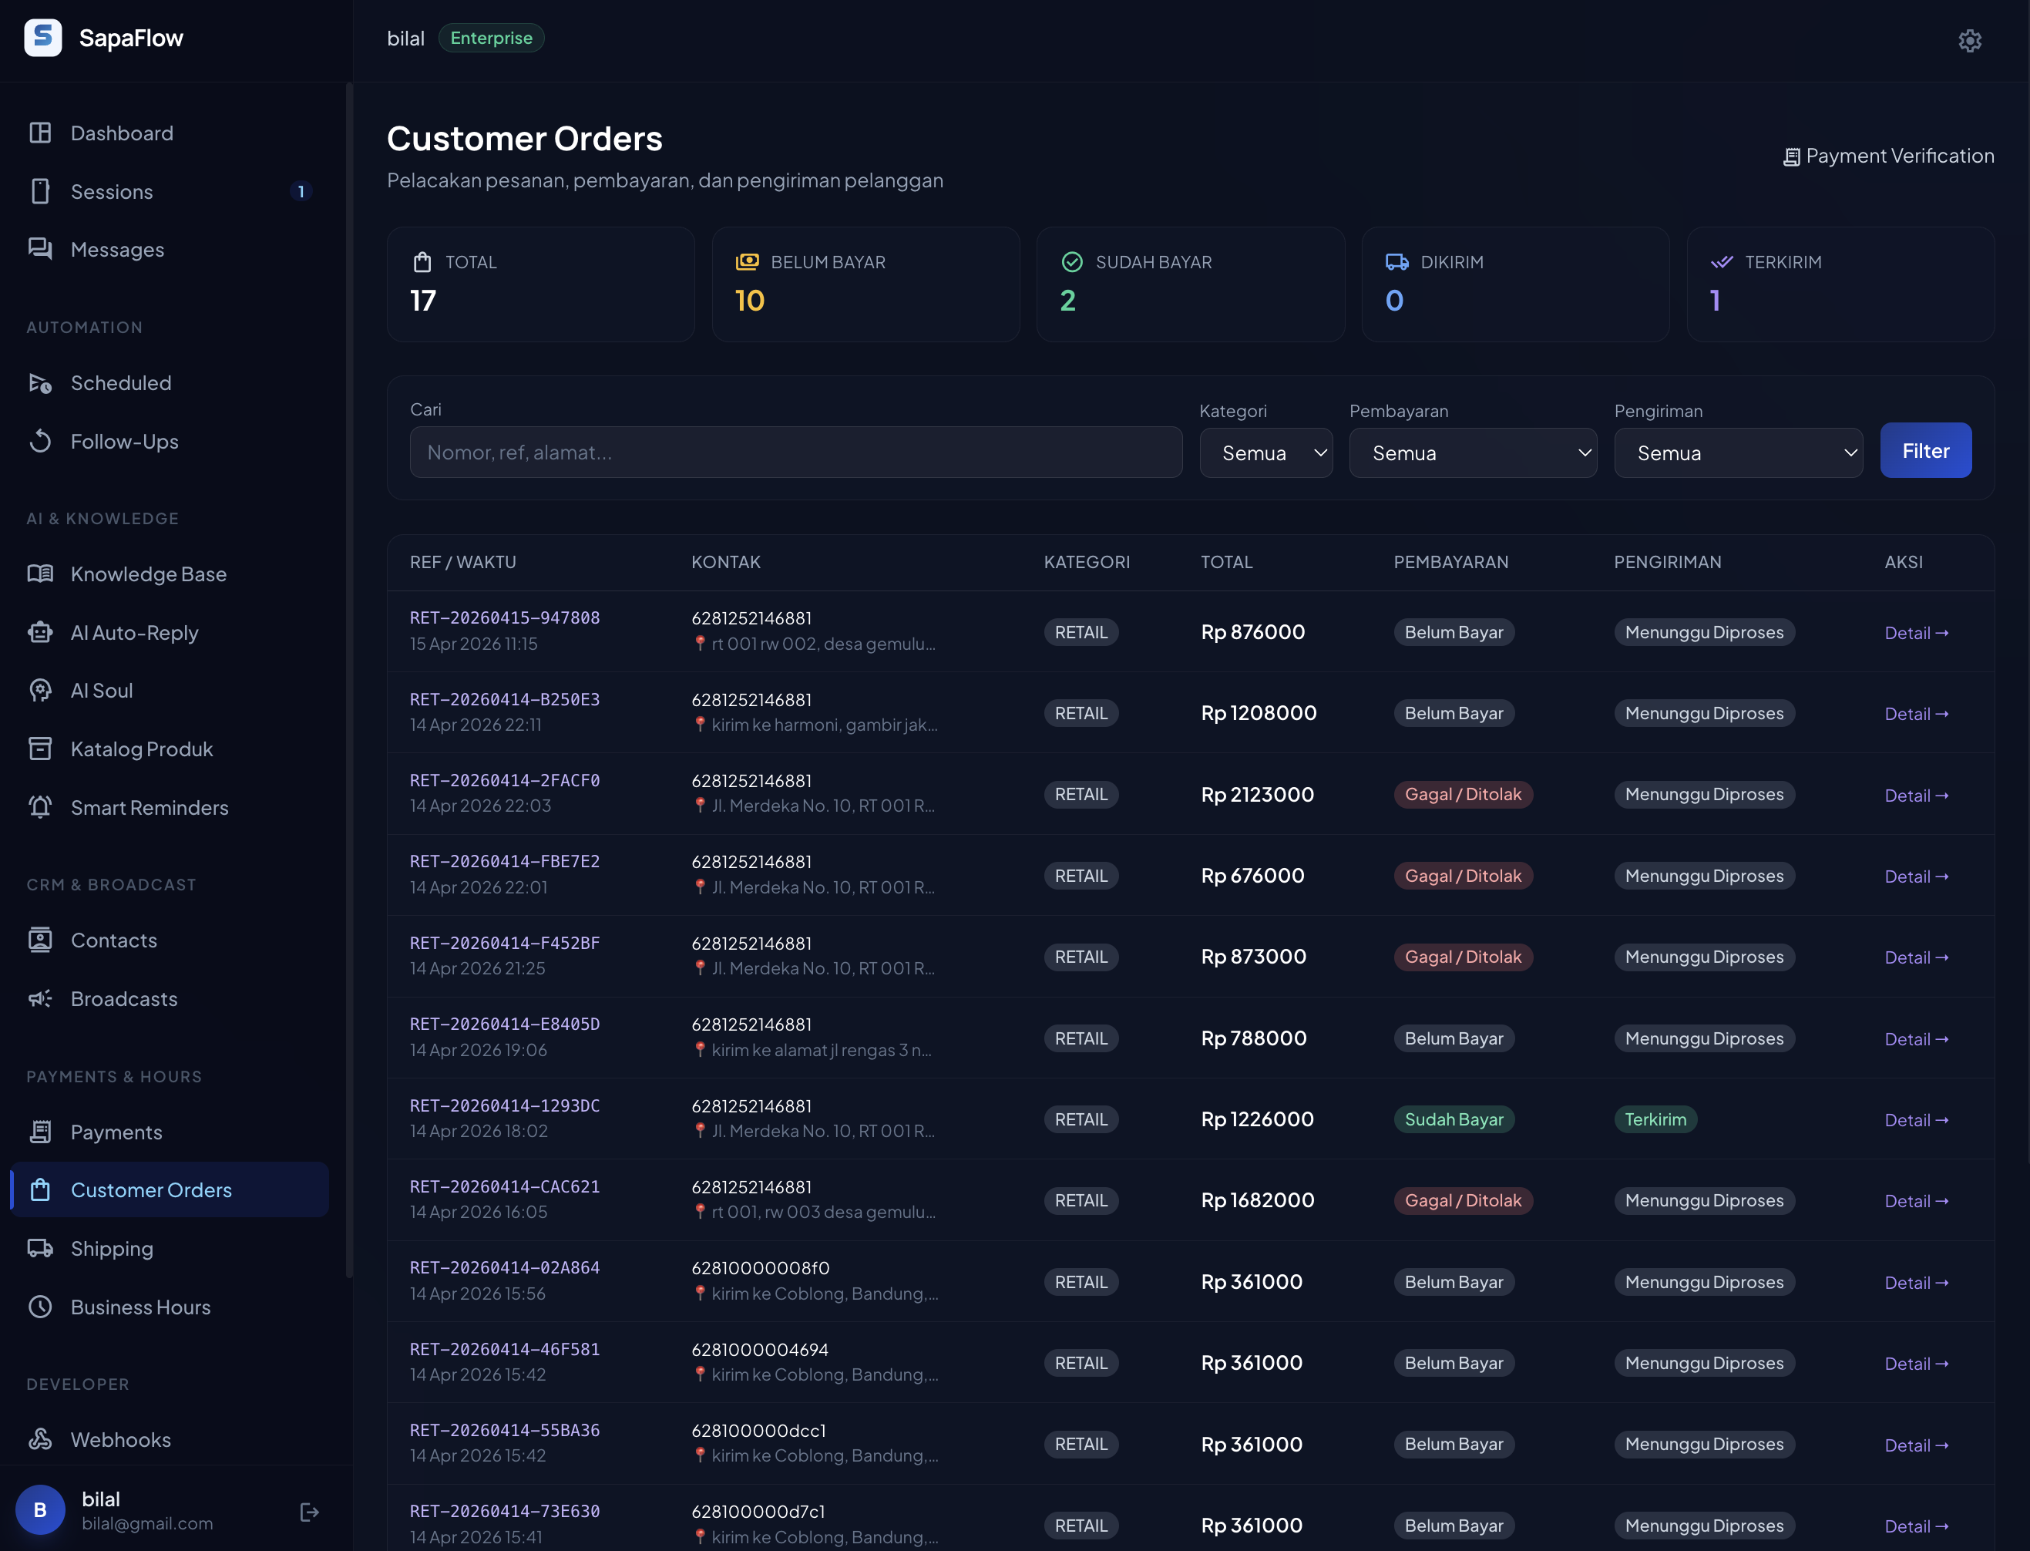
Task: Open Detail for order RET-20260414-1293DC
Action: (x=1916, y=1120)
